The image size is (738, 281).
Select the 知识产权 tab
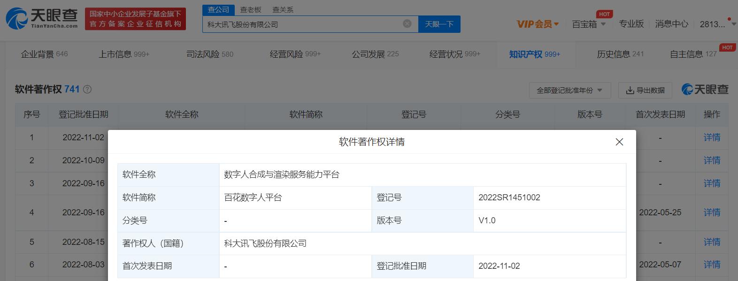535,54
